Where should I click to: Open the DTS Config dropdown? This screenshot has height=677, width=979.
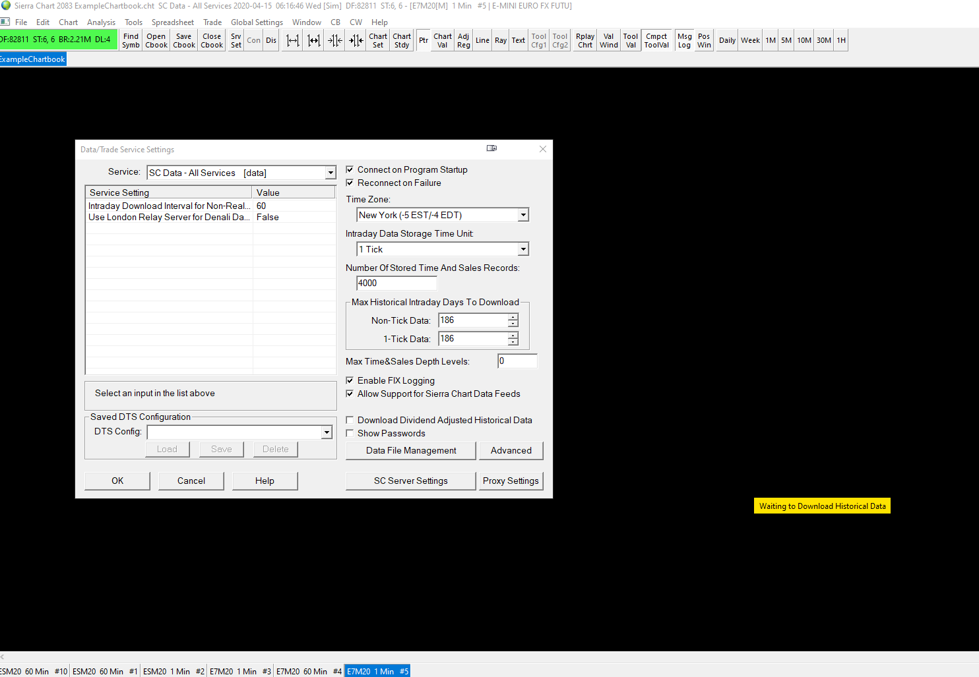(327, 432)
